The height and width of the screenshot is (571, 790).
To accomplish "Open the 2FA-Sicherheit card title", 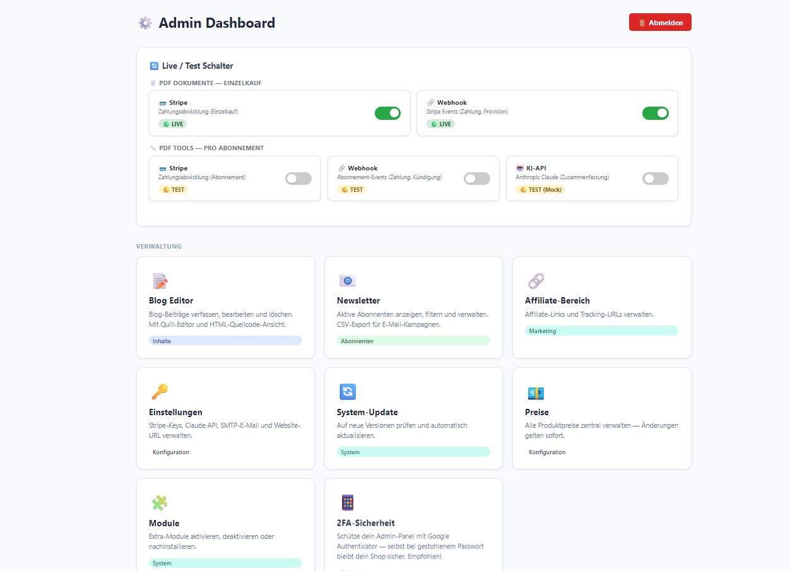I will click(x=366, y=523).
